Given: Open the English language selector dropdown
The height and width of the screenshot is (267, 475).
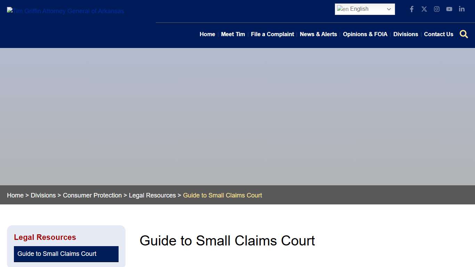Looking at the screenshot, I should [x=364, y=9].
